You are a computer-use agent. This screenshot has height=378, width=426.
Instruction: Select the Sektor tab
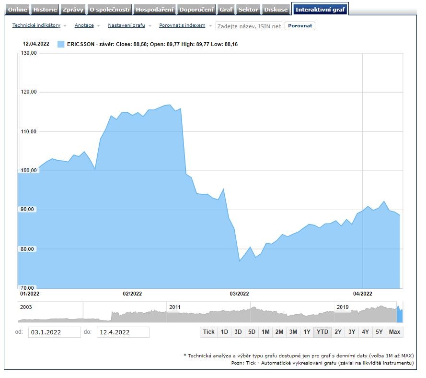(x=248, y=10)
